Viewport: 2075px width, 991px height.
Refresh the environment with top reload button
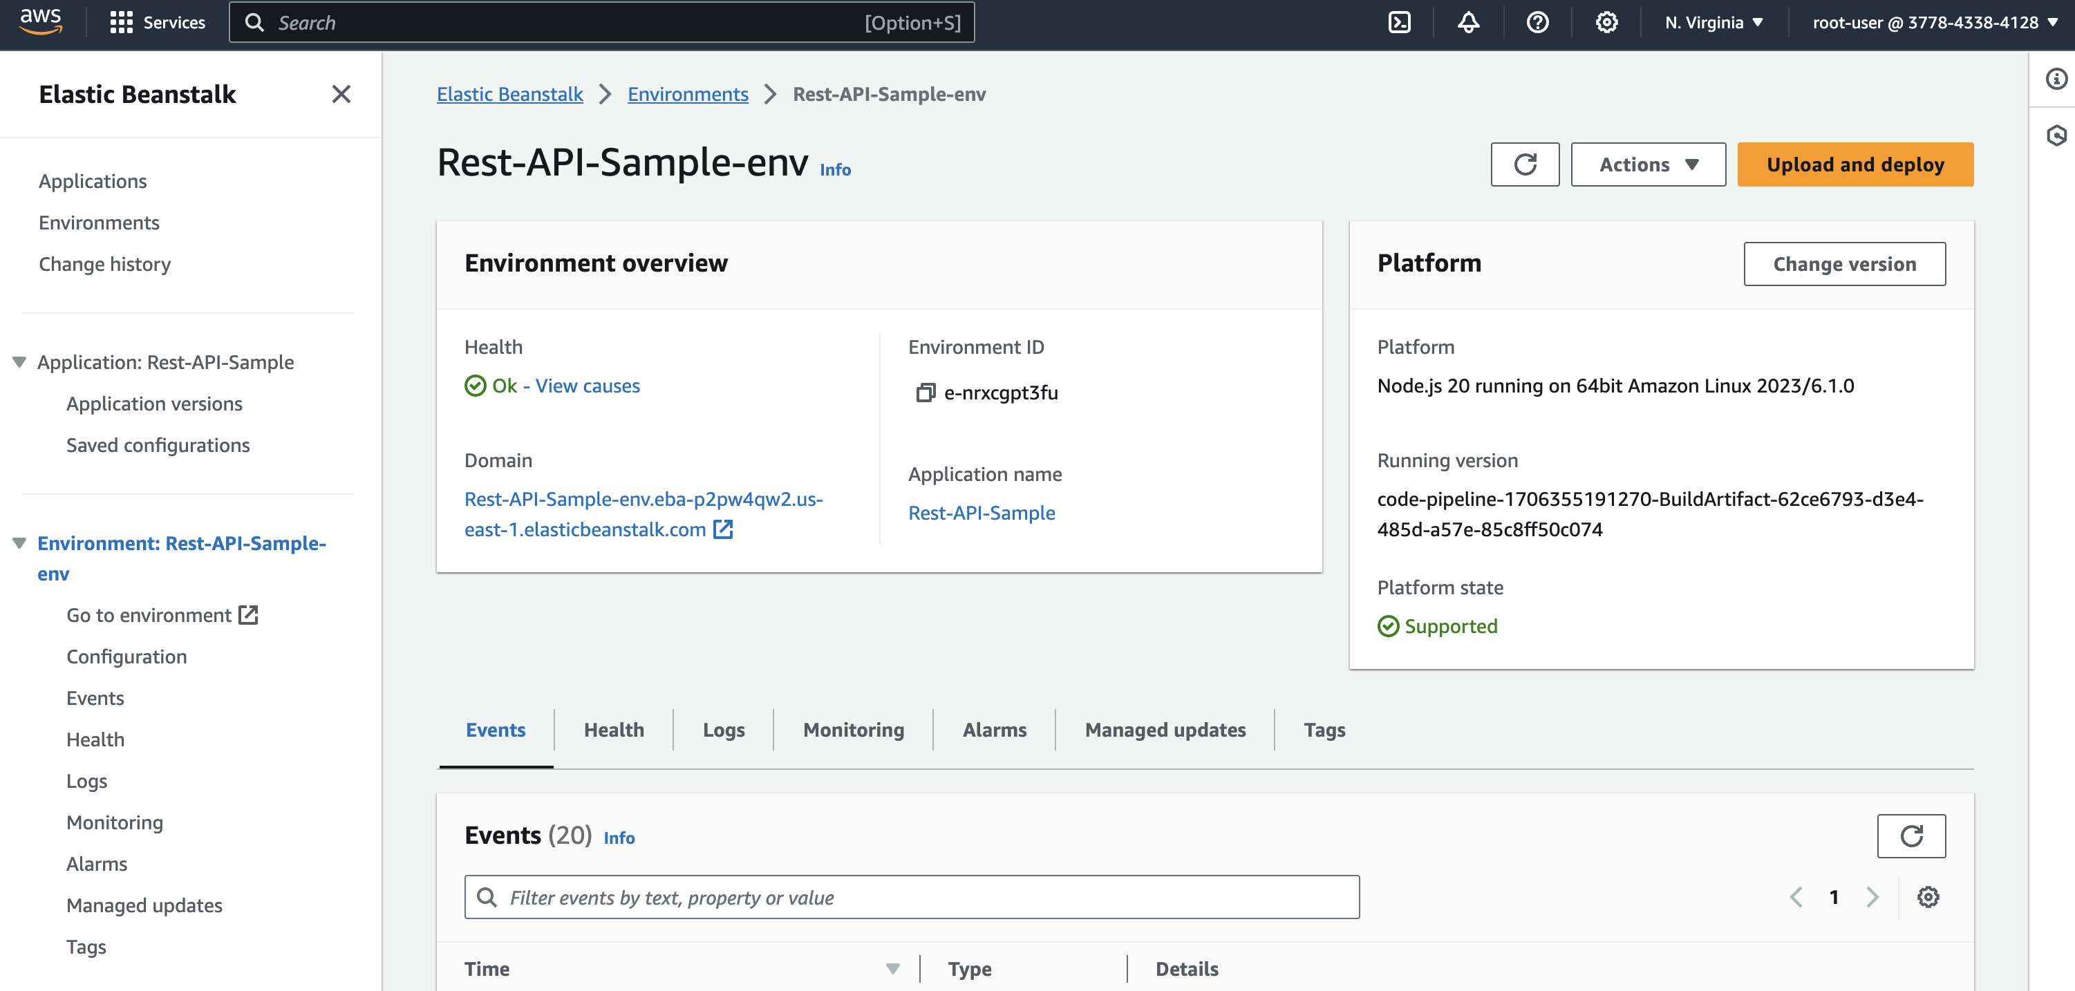[x=1524, y=165]
